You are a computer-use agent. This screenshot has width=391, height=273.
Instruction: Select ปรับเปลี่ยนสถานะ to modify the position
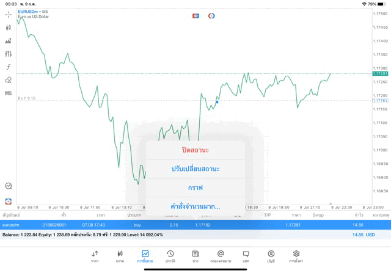(195, 169)
